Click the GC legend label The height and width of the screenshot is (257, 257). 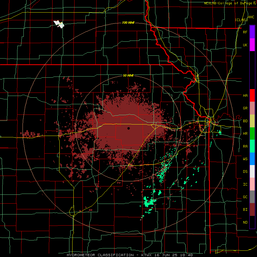pos(245,197)
